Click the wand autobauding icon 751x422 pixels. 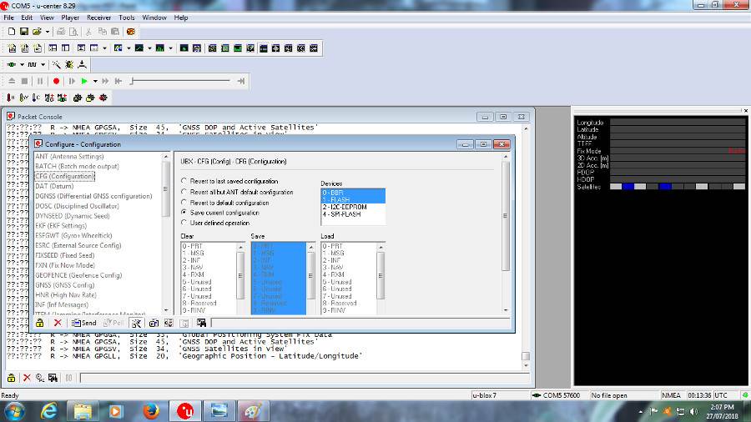point(56,64)
